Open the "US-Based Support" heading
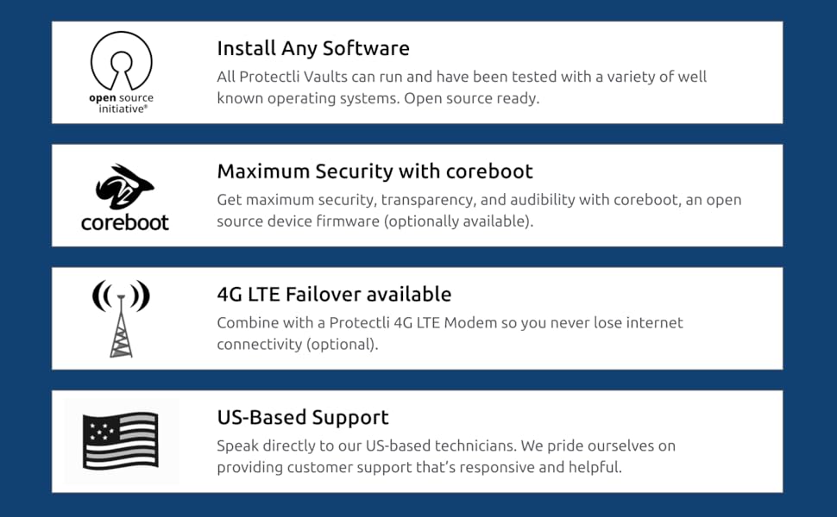This screenshot has height=517, width=837. (303, 418)
